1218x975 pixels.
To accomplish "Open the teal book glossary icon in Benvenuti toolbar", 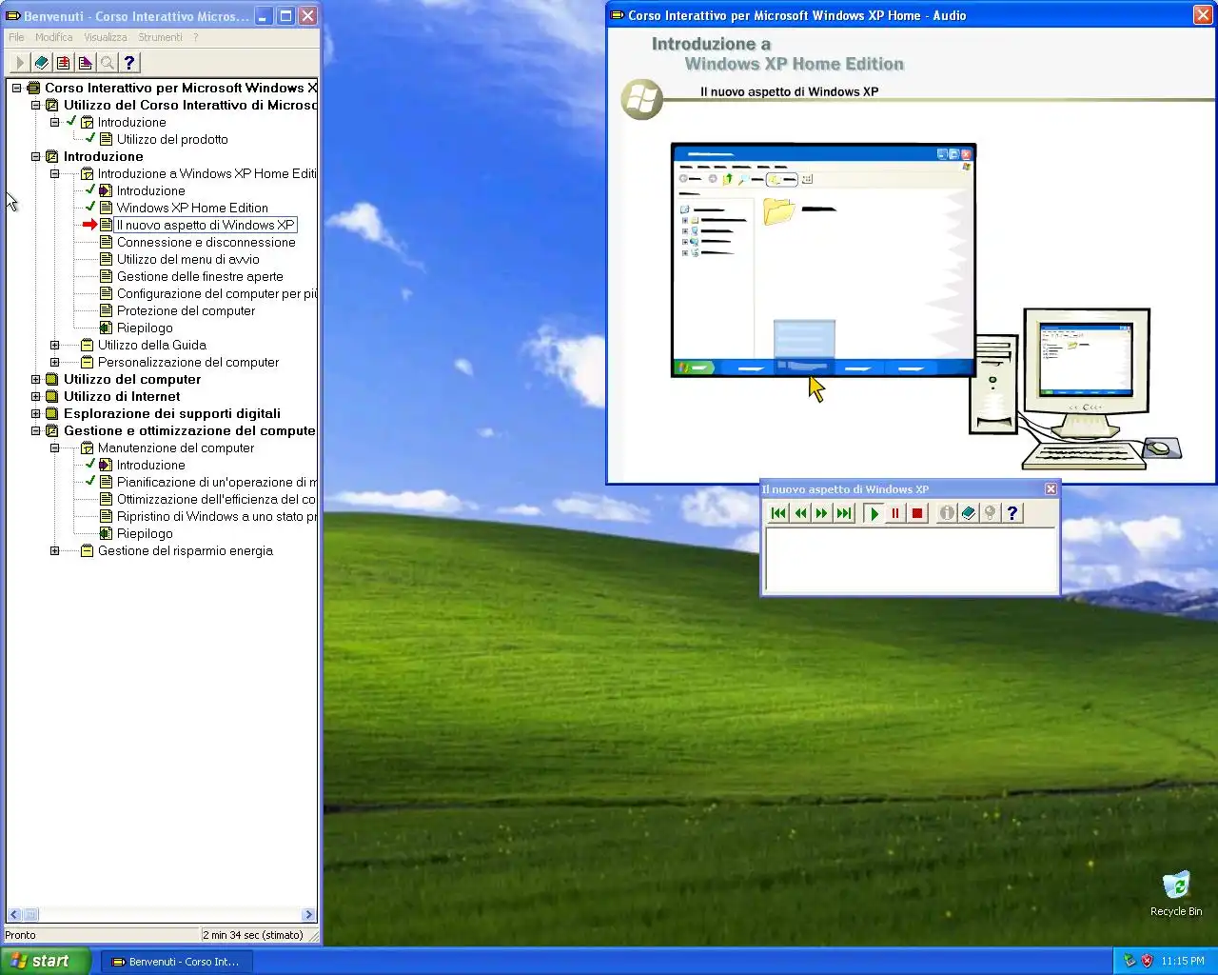I will [x=41, y=63].
